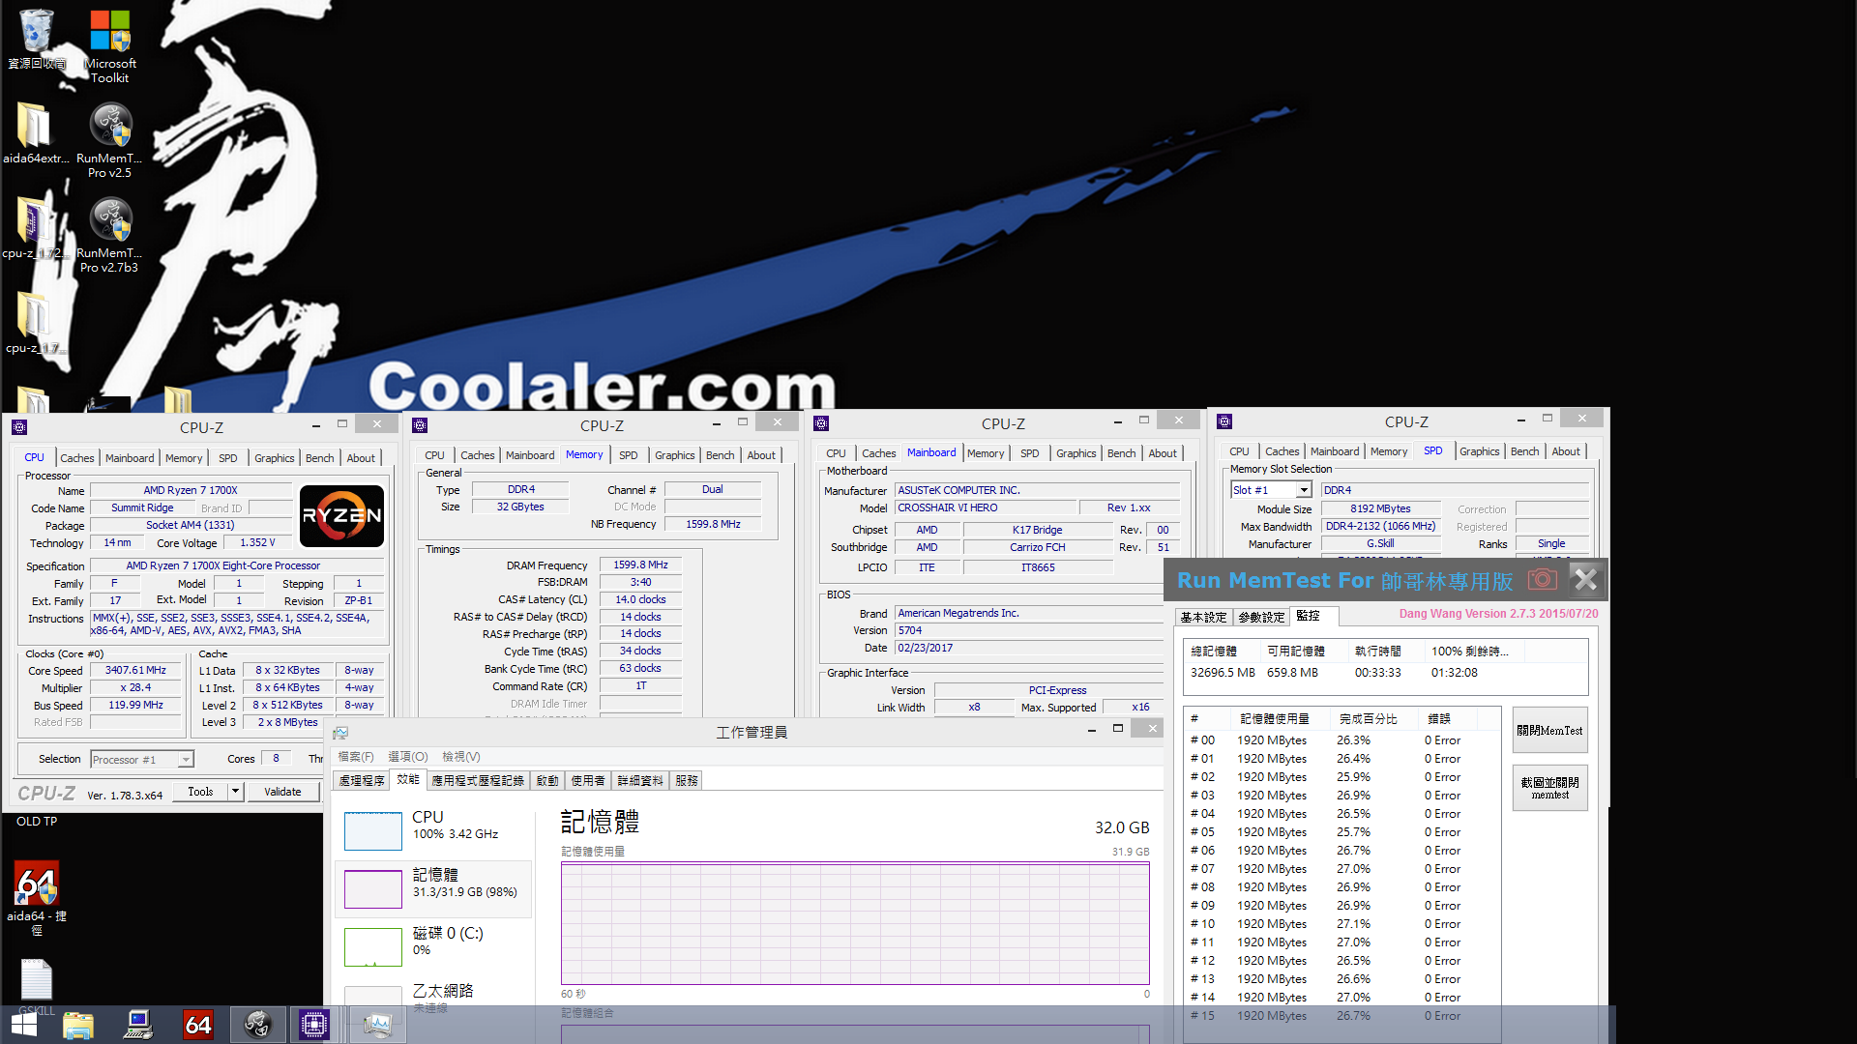Open SPD tab in CPU-Z Memory window

coord(629,455)
